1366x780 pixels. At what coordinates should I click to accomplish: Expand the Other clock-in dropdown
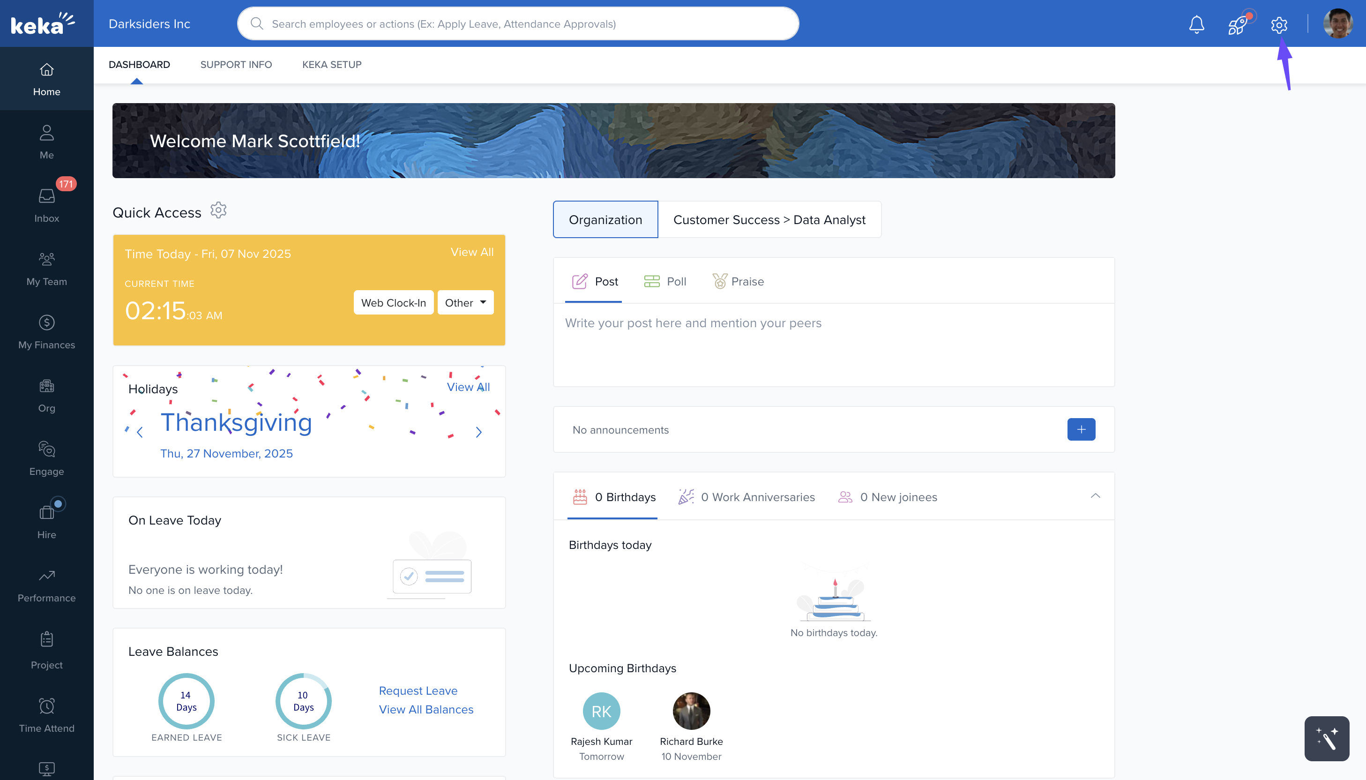(465, 303)
